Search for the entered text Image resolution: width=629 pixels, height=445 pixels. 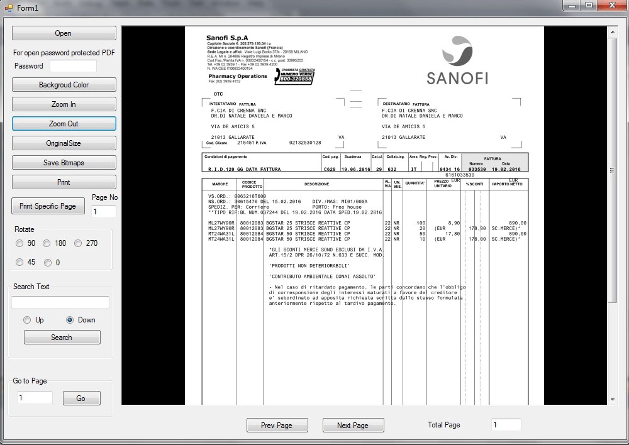pos(62,337)
